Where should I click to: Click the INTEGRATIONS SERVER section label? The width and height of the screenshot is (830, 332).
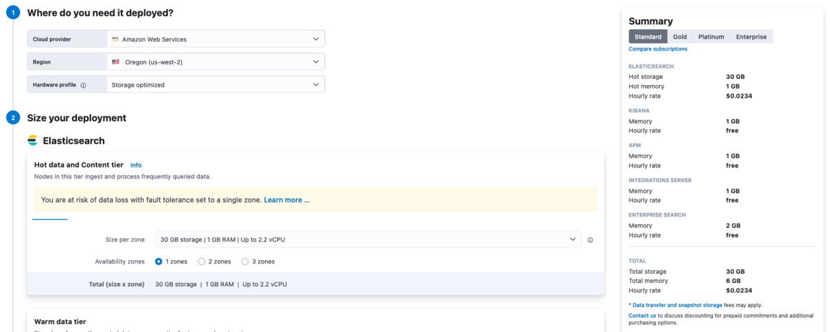point(660,181)
